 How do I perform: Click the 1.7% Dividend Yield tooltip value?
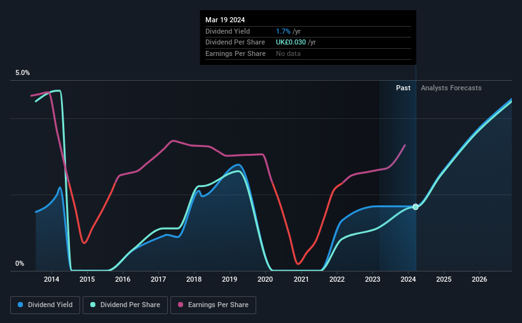(284, 31)
